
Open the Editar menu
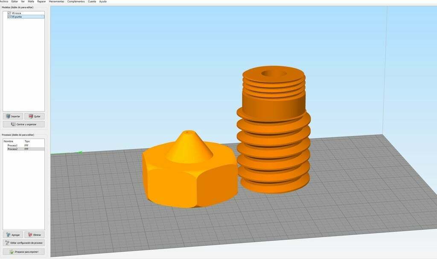point(15,2)
